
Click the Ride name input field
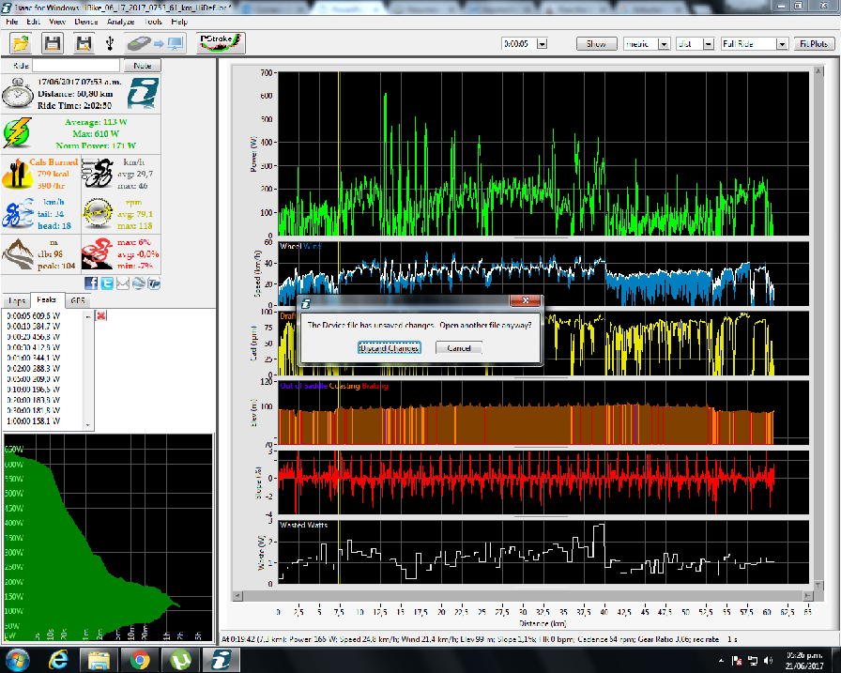[78, 66]
